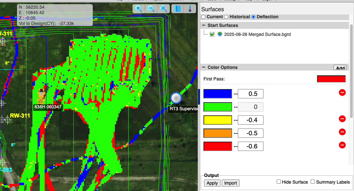Click the Z : -0.05 elevation readout
Image resolution: width=354 pixels, height=191 pixels.
coord(27,18)
